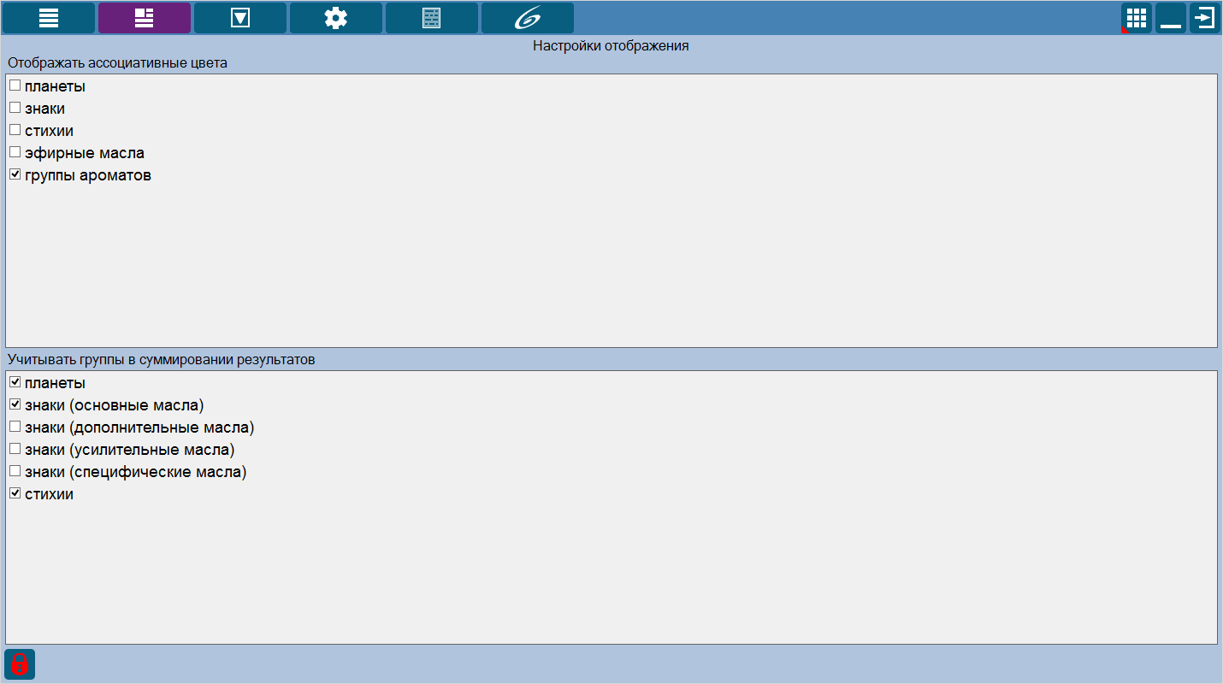Click the down-arrow box toolbar icon

[x=240, y=18]
